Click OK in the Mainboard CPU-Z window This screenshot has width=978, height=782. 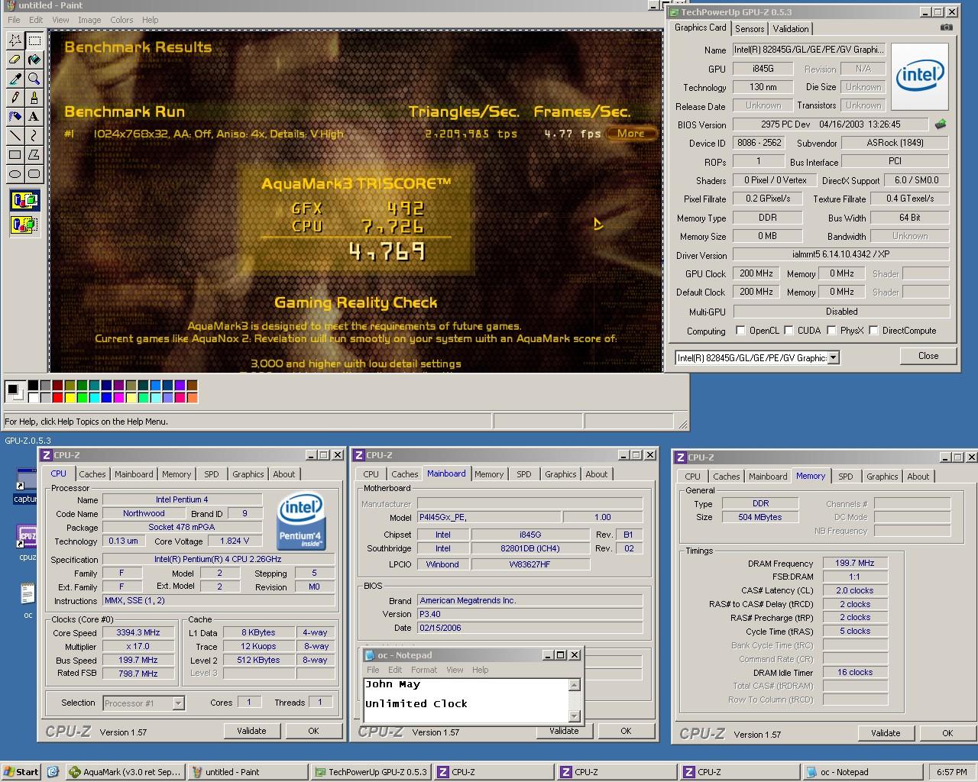click(x=626, y=731)
